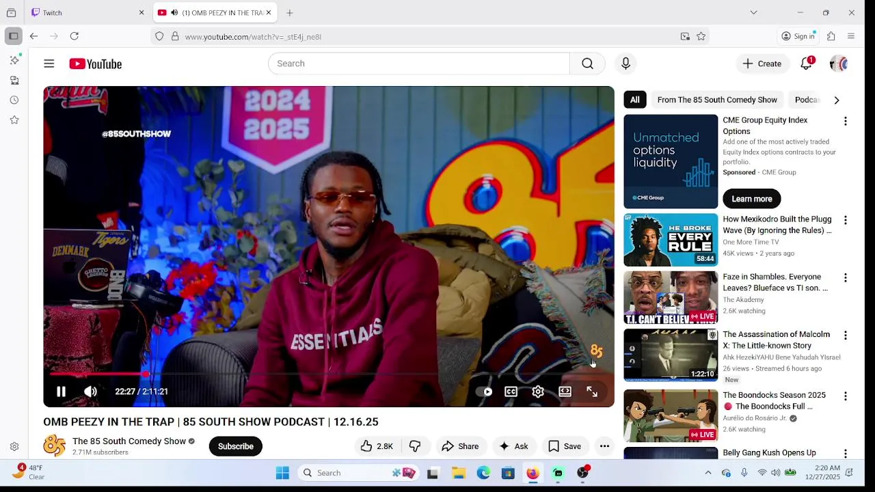The image size is (875, 492).
Task: Go back in browser history
Action: click(33, 36)
